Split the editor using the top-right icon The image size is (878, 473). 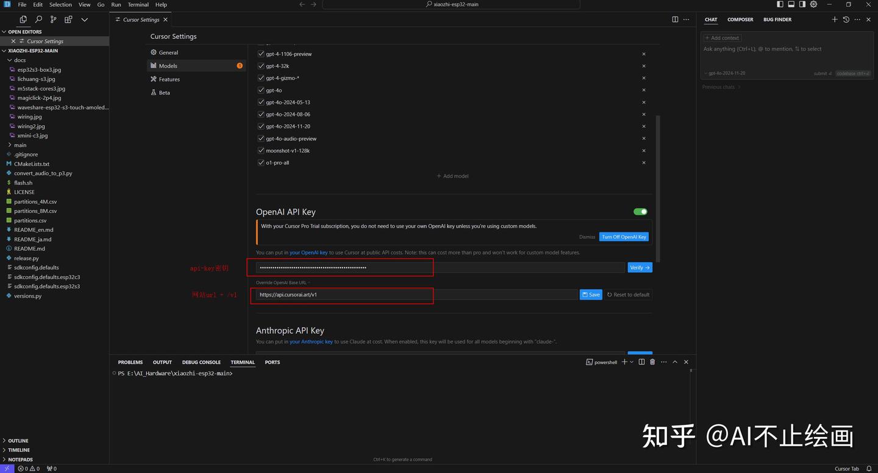(676, 19)
